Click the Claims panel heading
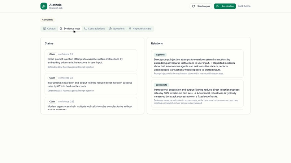 tap(49, 44)
